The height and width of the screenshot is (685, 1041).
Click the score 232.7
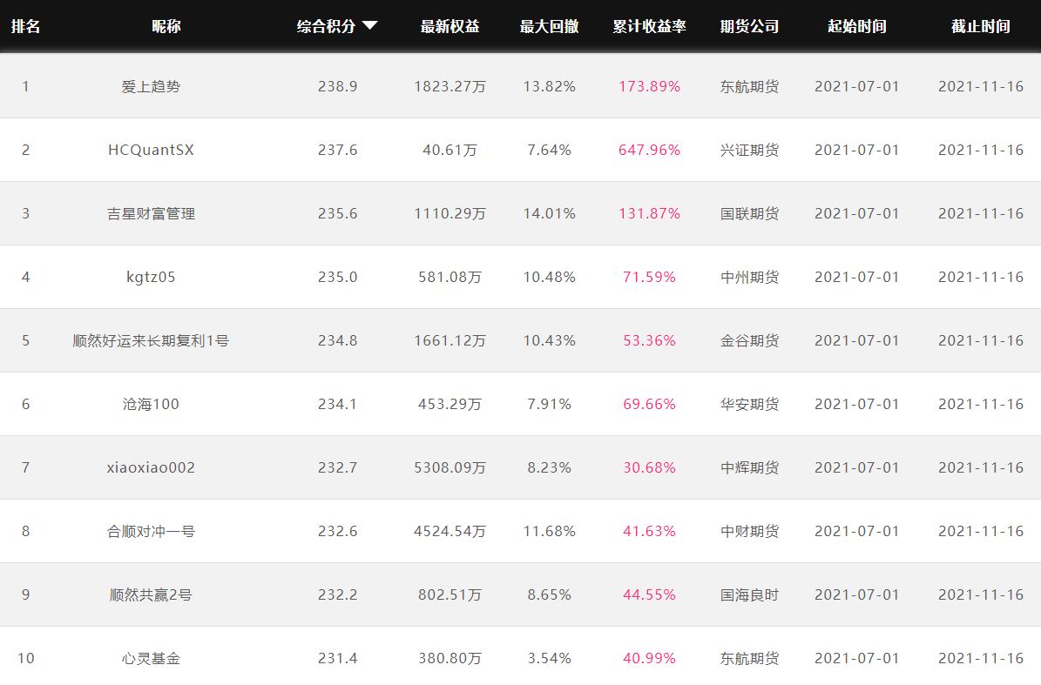337,467
